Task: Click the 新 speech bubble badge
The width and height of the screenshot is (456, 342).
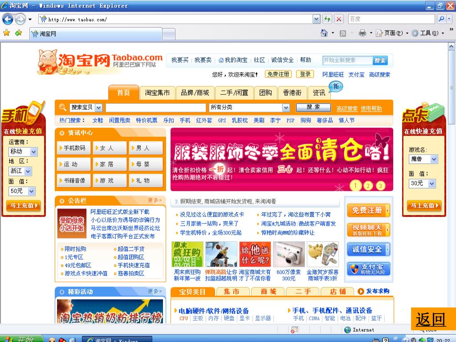Action: click(336, 86)
